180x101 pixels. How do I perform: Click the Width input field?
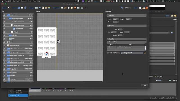pyautogui.click(x=115, y=19)
